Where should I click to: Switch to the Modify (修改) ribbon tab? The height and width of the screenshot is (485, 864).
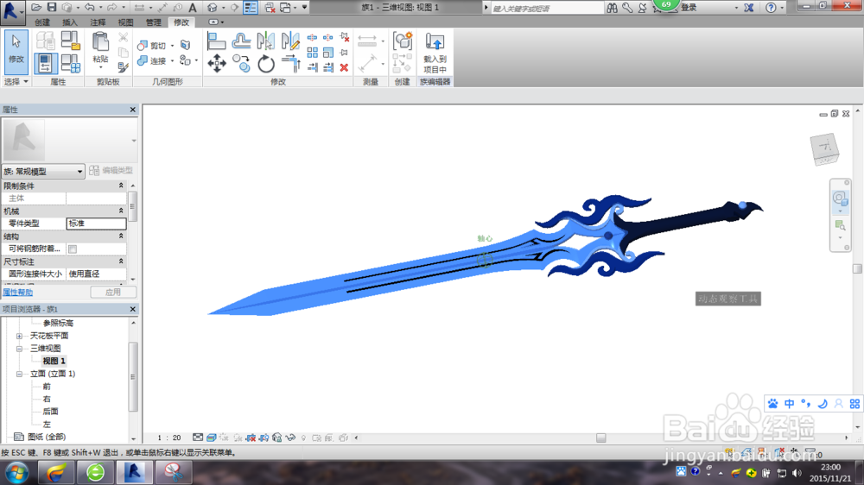point(181,22)
